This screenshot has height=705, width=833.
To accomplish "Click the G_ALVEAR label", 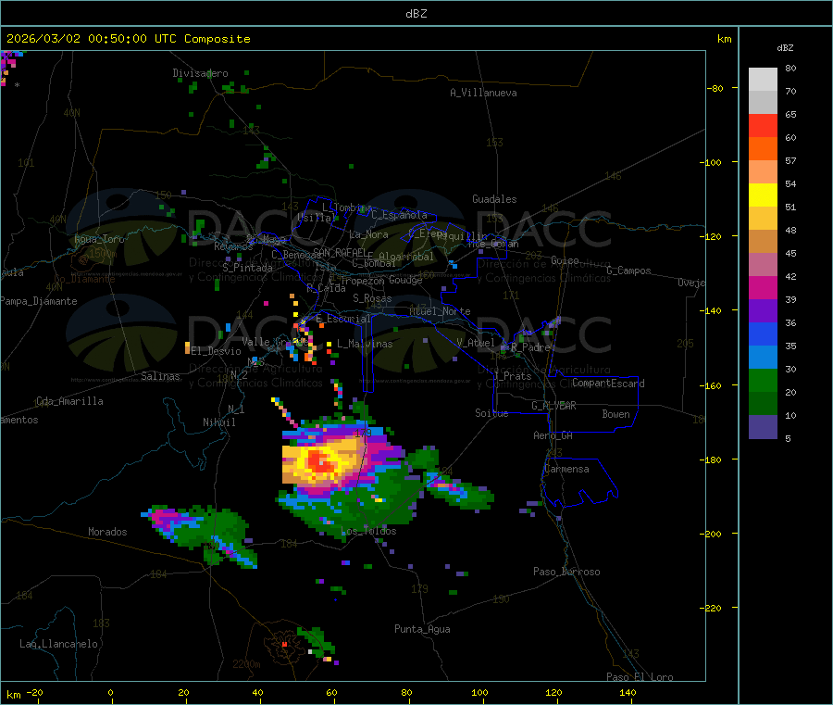I will (x=553, y=406).
